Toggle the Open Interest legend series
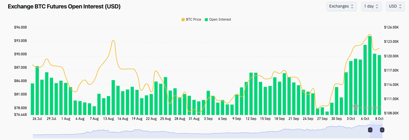This screenshot has width=409, height=140. click(220, 20)
